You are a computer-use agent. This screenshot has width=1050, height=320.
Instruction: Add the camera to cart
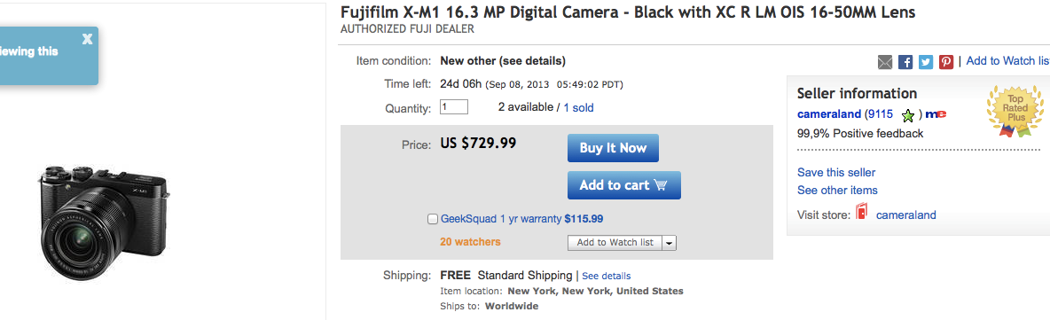coord(624,185)
